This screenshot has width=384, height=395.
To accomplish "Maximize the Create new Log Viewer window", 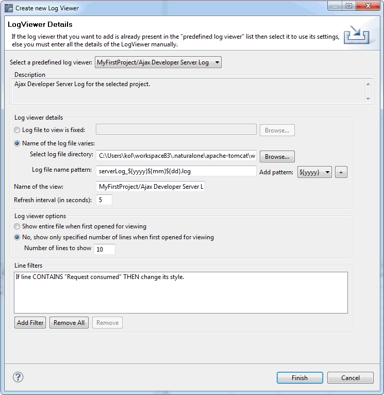I will (349, 6).
